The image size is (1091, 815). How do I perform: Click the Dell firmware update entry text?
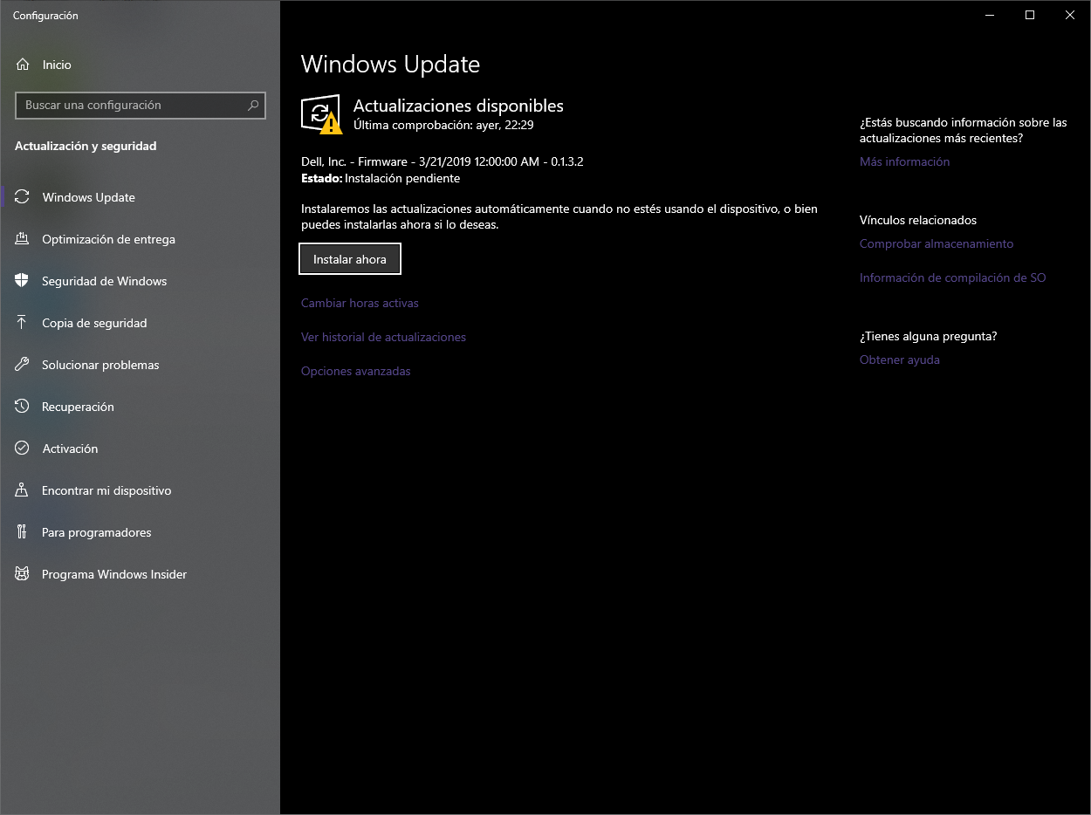click(x=442, y=161)
